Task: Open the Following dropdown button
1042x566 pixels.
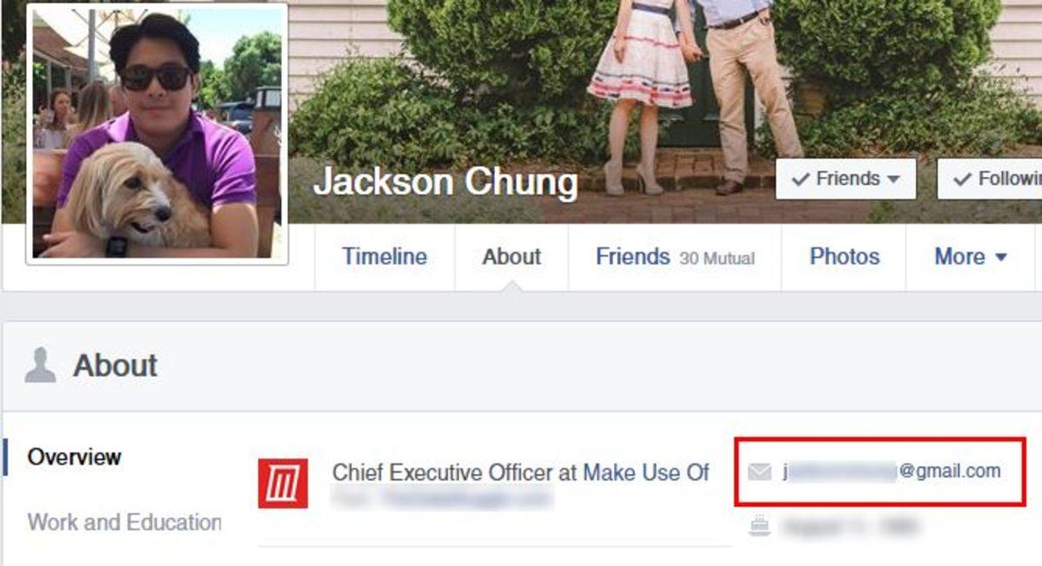Action: (x=990, y=179)
